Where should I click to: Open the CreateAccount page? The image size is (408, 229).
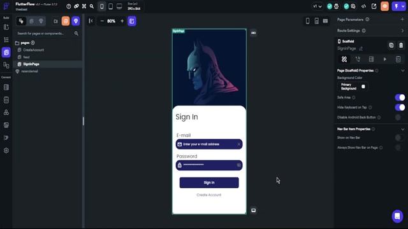34,50
